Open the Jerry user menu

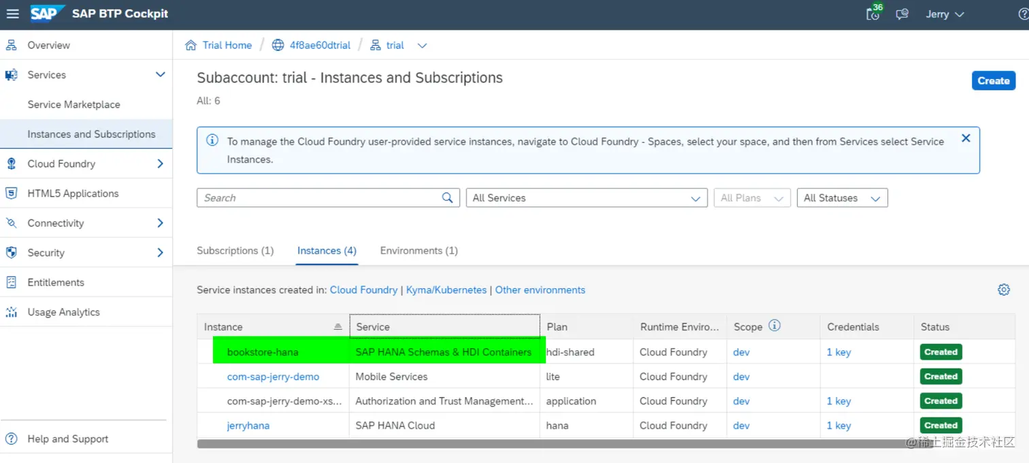(945, 14)
